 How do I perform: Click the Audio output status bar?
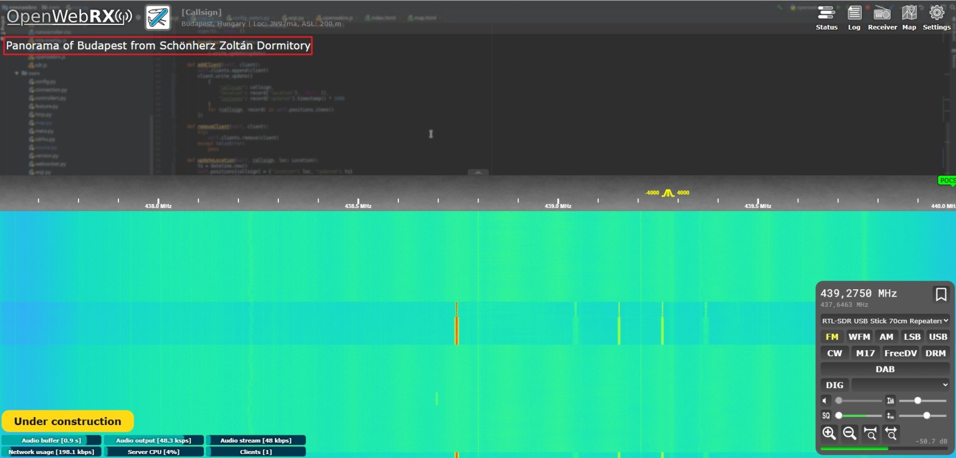coord(154,440)
